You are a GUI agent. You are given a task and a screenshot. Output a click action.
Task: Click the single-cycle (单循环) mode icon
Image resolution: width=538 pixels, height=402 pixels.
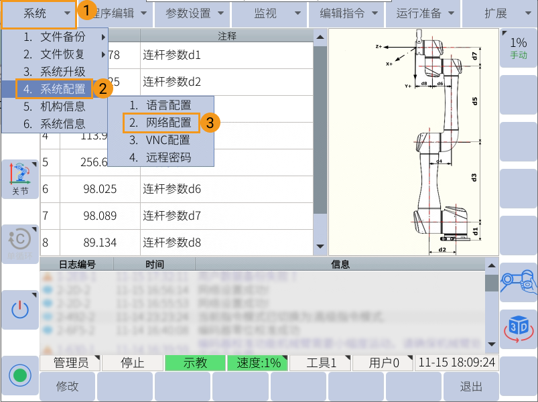(19, 244)
